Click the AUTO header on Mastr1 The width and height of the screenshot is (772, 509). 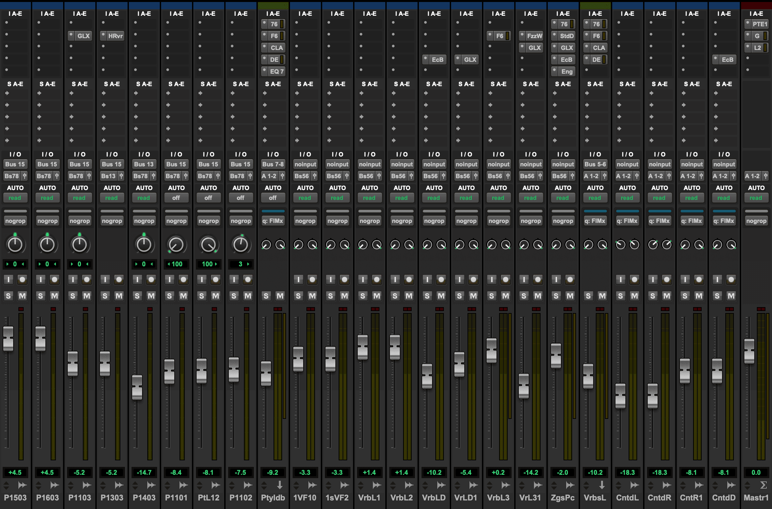point(756,188)
